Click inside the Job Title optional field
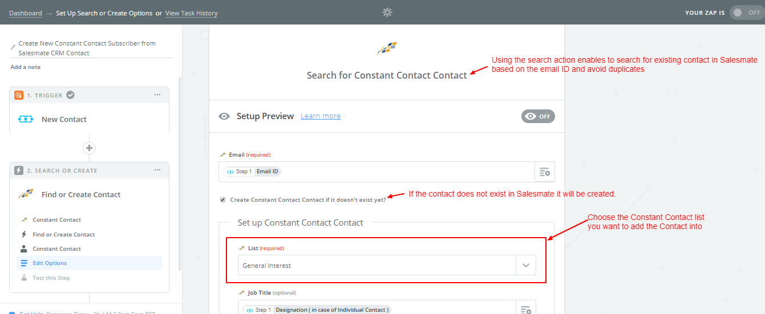This screenshot has width=765, height=314. 377,309
